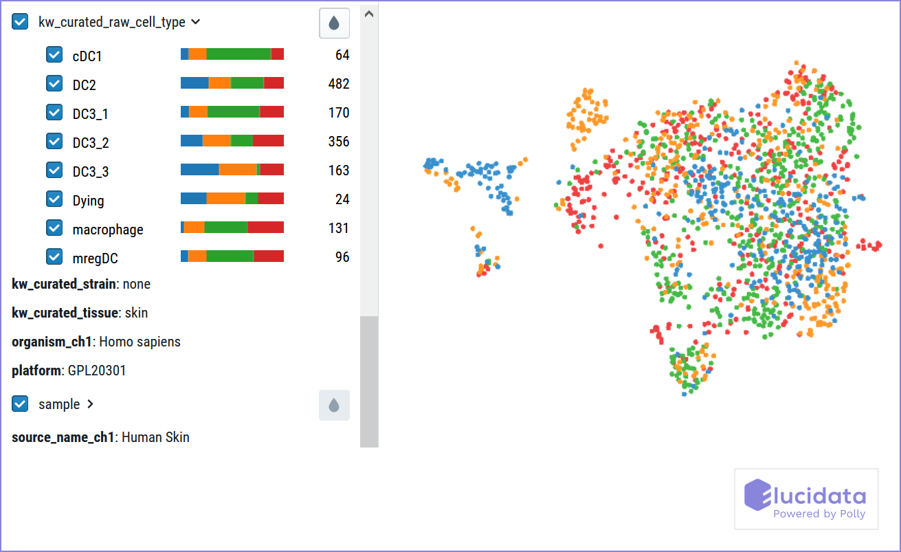Viewport: 901px width, 552px height.
Task: Toggle the DC3_1 checkbox off
Action: click(54, 113)
